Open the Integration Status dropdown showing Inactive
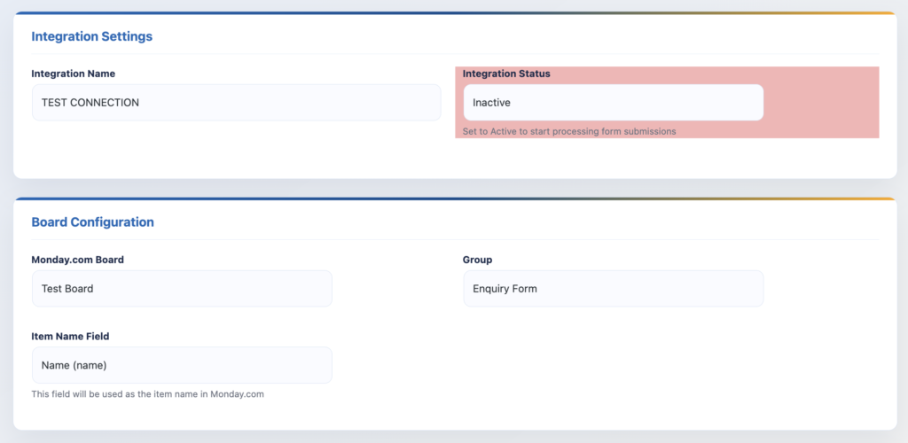Viewport: 908px width, 443px height. click(x=613, y=103)
